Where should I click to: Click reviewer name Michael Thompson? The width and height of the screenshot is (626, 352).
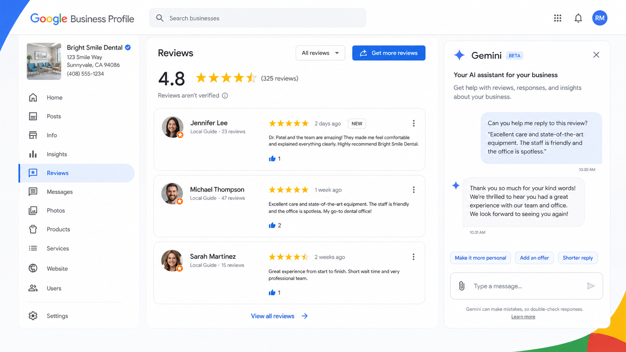(217, 190)
